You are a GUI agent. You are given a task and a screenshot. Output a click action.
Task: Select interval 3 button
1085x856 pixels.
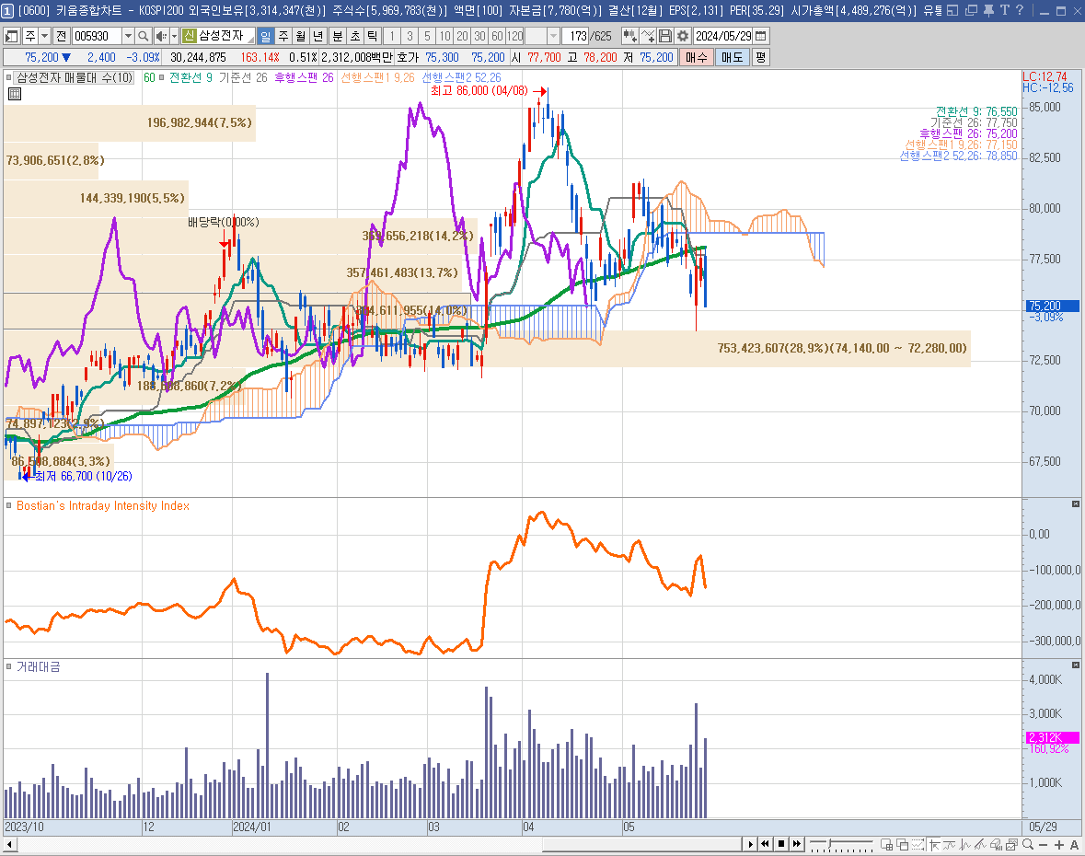click(x=410, y=36)
